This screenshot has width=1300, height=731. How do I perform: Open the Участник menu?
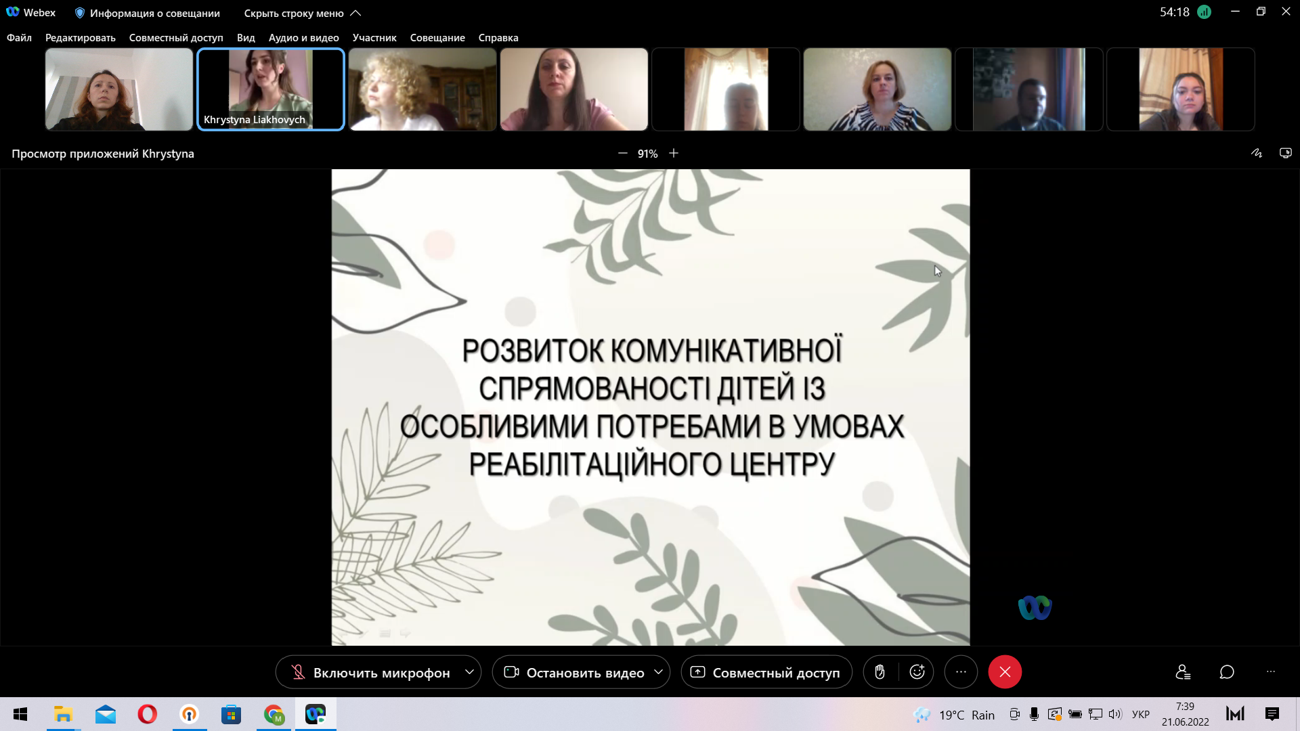(374, 38)
